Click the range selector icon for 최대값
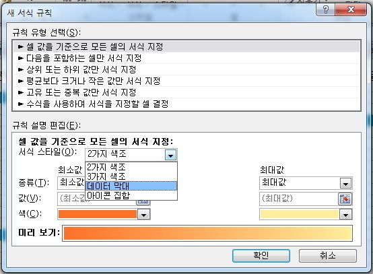Screen dimensions: 373x274 pos(345,199)
